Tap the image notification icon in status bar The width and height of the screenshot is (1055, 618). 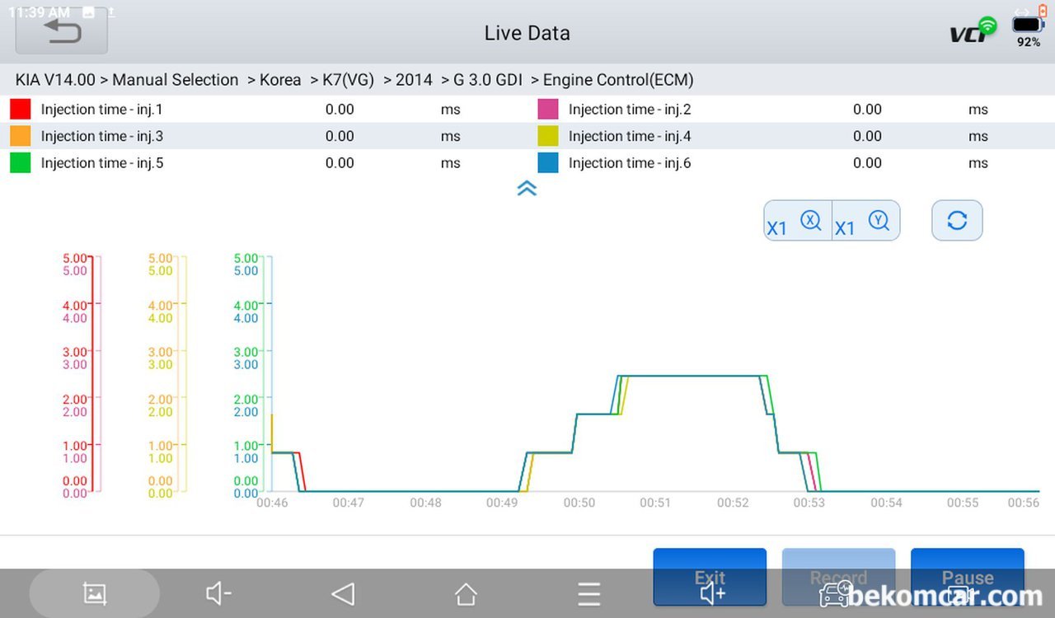tap(88, 12)
